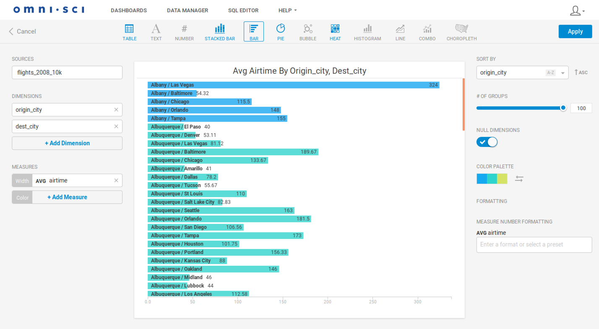This screenshot has height=329, width=599.
Task: Swap the color palette order icon
Action: pyautogui.click(x=519, y=179)
